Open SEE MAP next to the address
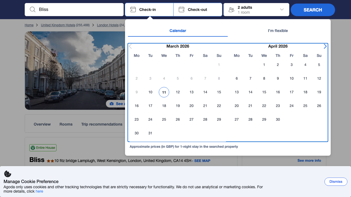351x197 pixels. coord(202,161)
